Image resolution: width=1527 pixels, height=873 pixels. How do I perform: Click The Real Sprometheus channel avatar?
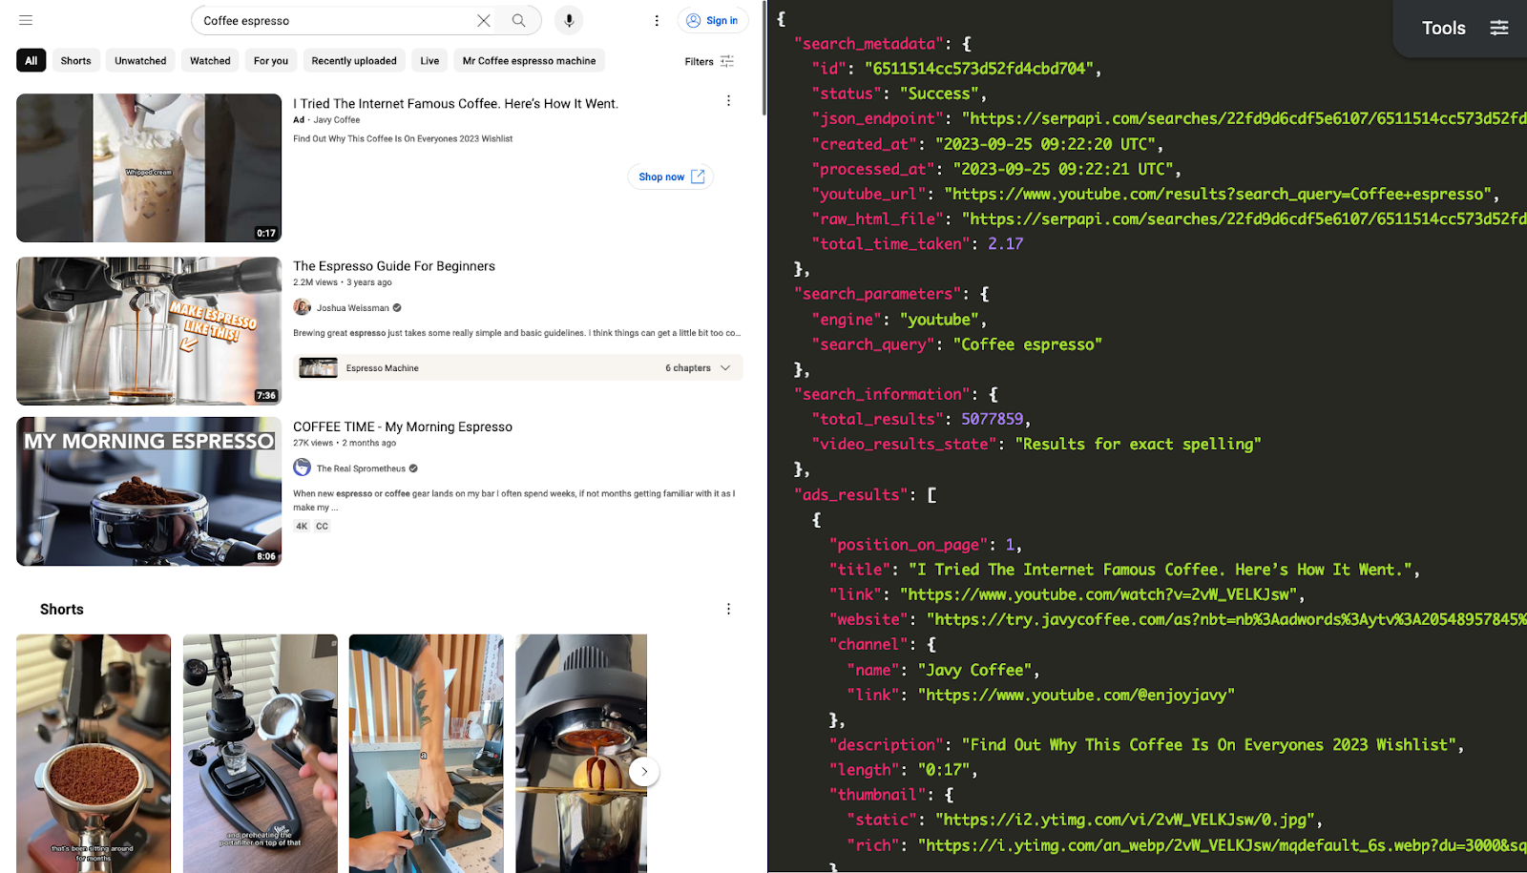point(302,468)
